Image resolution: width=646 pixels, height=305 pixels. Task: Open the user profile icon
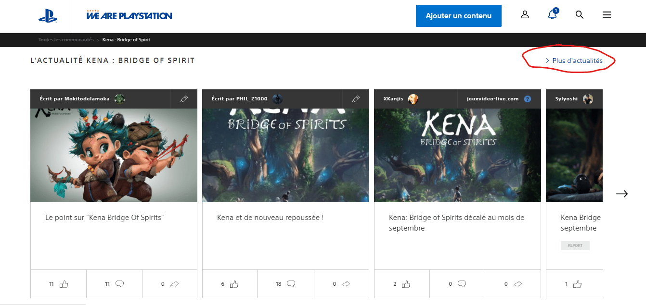coord(525,15)
